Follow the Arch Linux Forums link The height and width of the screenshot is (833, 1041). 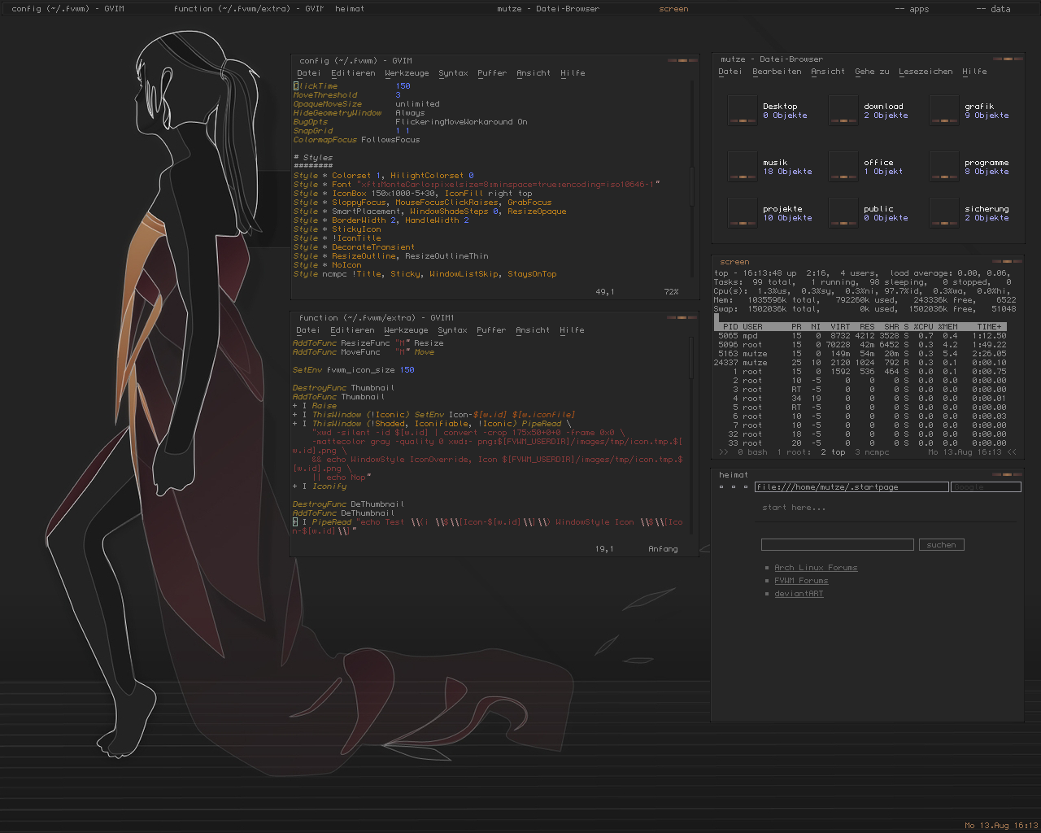816,568
